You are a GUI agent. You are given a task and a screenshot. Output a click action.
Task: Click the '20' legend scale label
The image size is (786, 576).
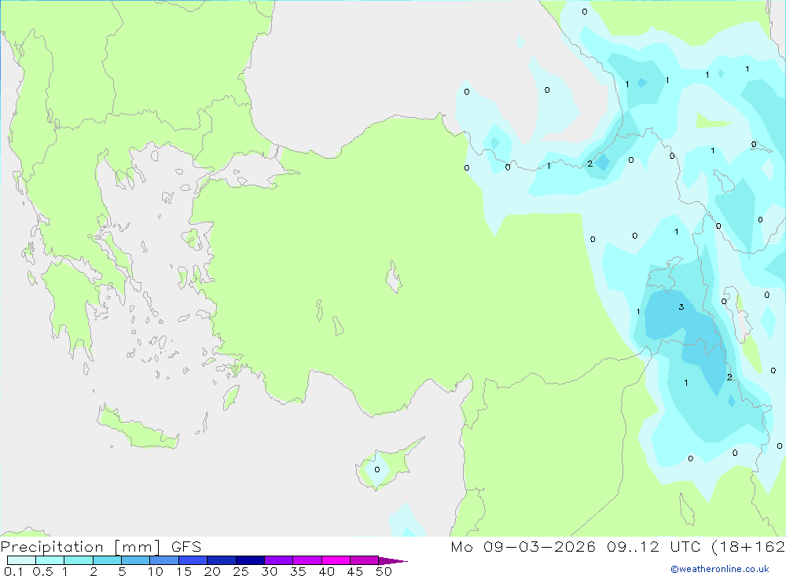pos(212,571)
